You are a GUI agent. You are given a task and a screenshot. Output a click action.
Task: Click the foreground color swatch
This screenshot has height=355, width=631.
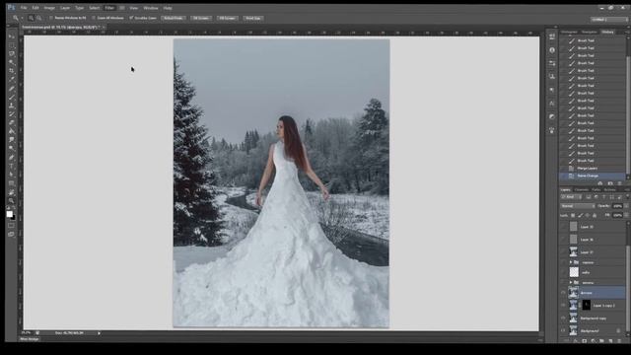click(x=9, y=214)
